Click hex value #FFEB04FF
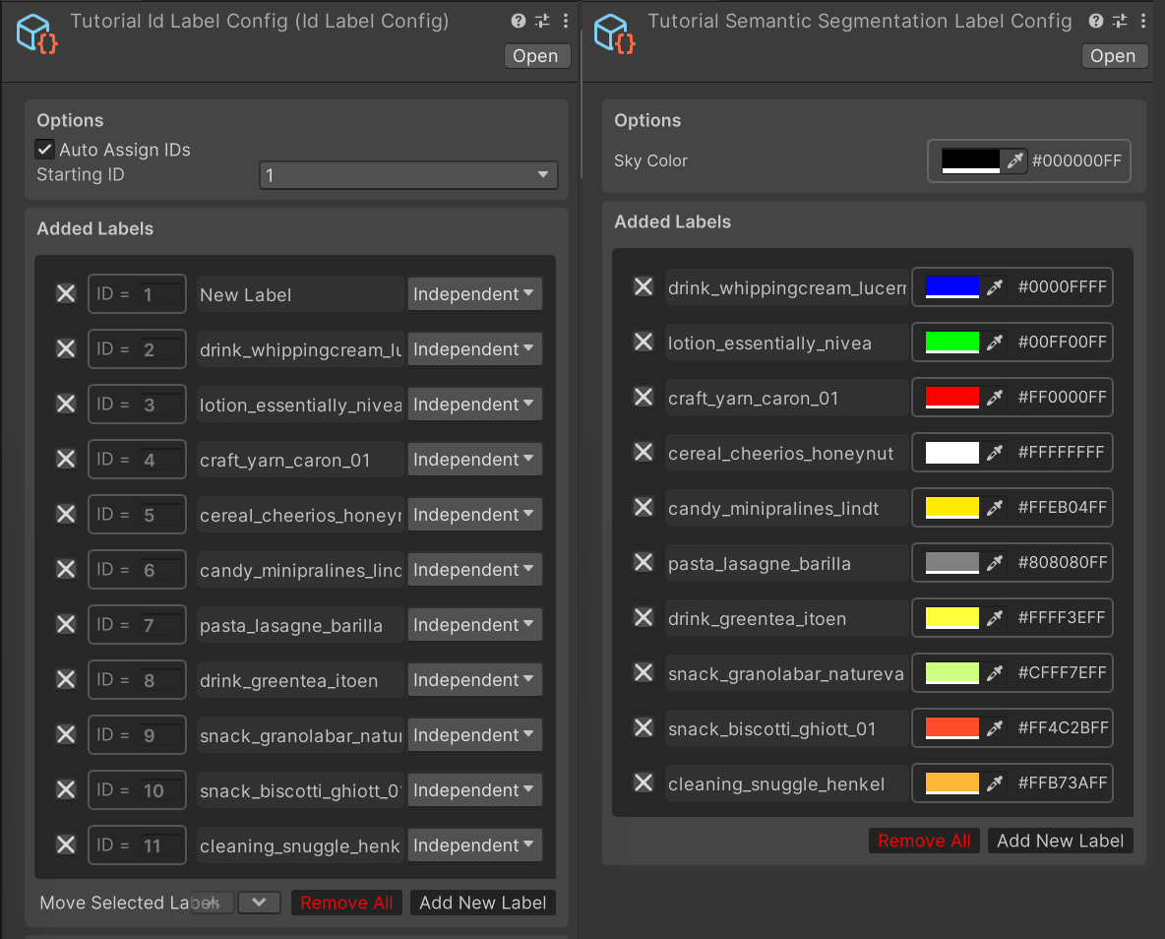 click(x=1063, y=507)
